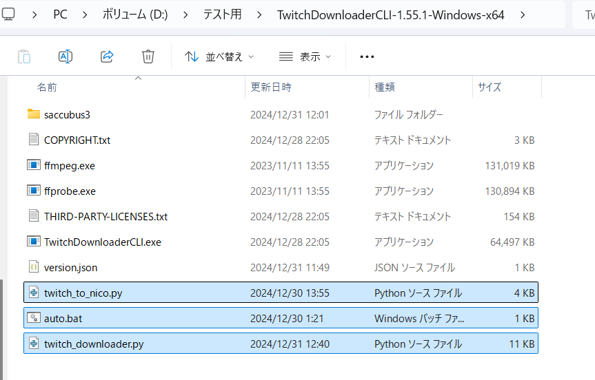
Task: Sort by the サイズ column header
Action: tap(490, 87)
